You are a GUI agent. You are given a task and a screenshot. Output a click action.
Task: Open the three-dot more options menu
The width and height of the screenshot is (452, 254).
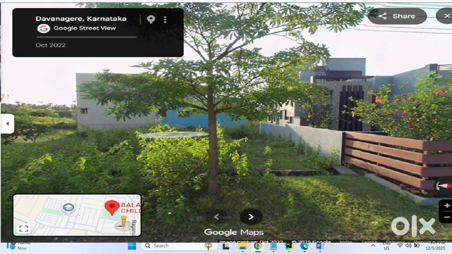tap(165, 19)
